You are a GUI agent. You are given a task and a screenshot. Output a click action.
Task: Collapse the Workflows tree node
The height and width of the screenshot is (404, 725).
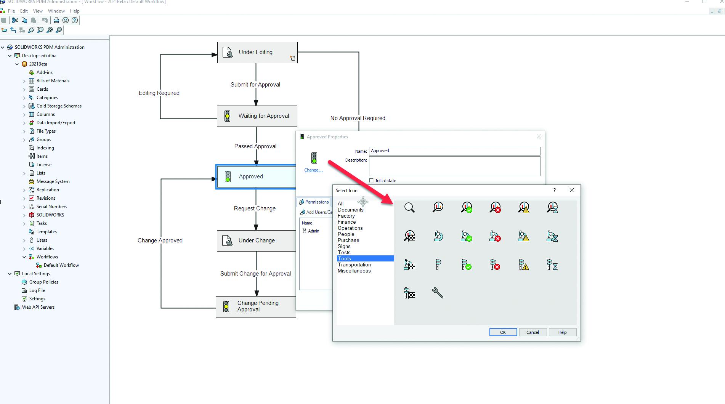(x=24, y=257)
